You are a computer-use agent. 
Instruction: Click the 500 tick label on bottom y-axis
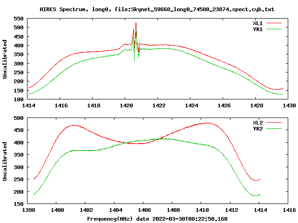pos(19,118)
